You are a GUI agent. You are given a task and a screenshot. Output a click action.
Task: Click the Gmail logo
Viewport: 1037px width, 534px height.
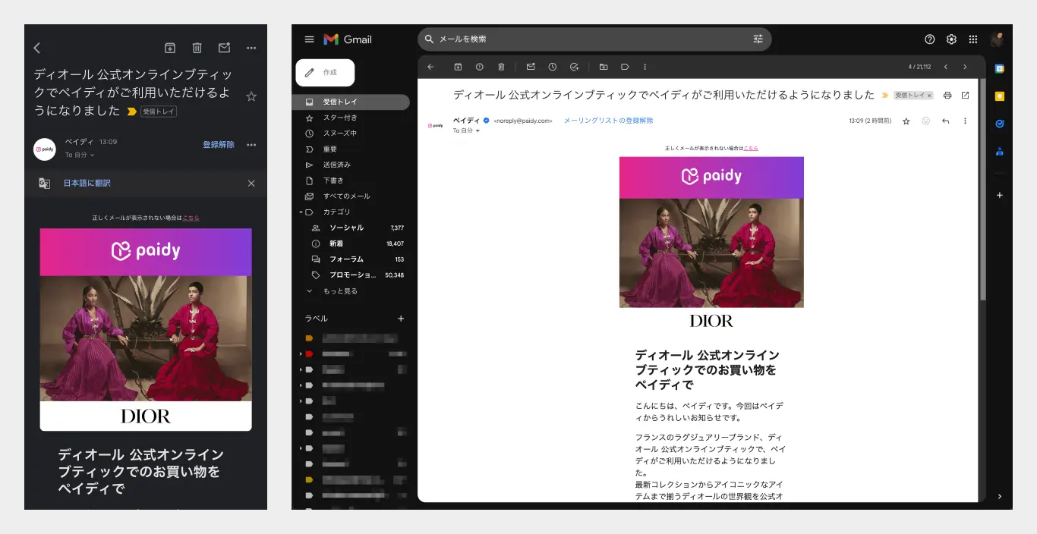click(348, 39)
